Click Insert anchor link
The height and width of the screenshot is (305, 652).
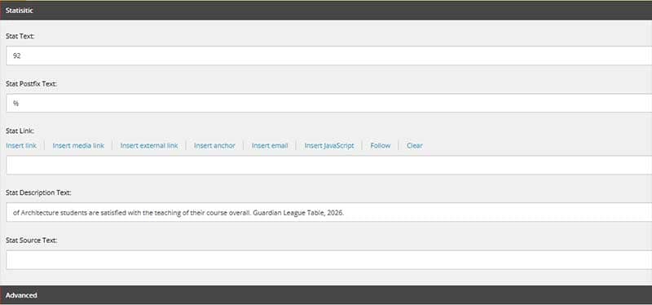click(214, 146)
